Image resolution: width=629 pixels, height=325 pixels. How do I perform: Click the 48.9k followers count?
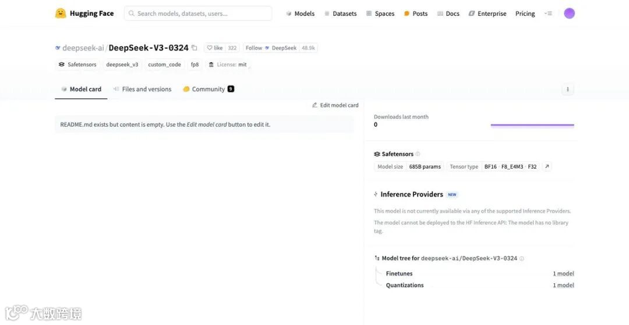pos(309,48)
